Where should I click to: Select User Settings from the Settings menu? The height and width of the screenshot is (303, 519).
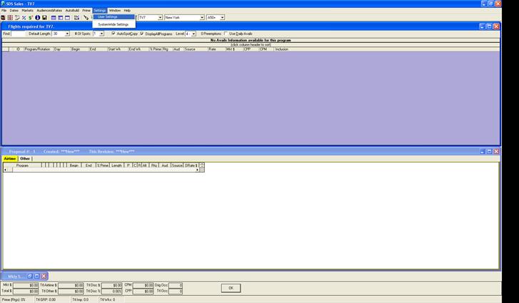coord(109,16)
